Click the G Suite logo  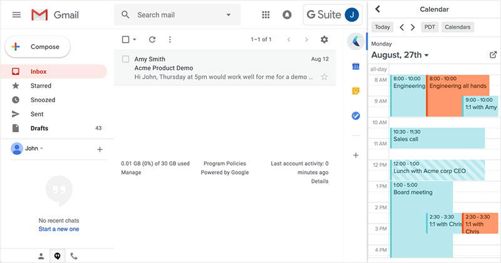click(324, 14)
